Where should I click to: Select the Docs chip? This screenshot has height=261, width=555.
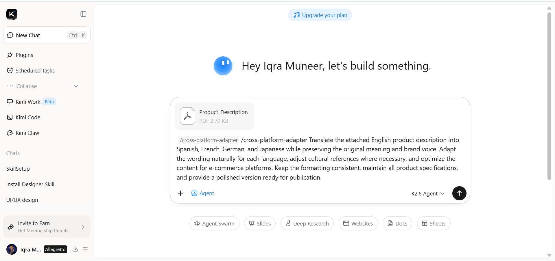(397, 223)
